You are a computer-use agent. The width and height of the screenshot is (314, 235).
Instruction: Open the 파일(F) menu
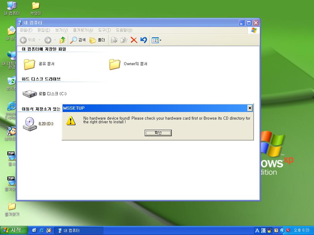(26, 30)
